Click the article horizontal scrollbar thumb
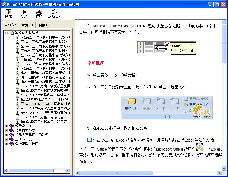228x177 pixels. tap(117, 173)
